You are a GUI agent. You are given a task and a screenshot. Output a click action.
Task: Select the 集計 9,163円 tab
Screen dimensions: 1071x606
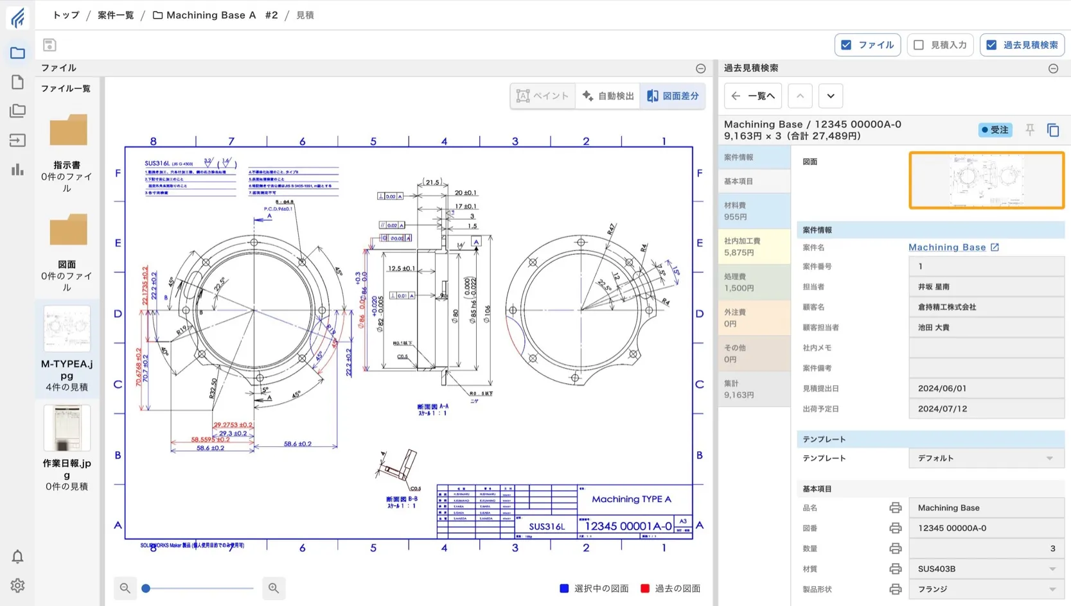point(754,389)
